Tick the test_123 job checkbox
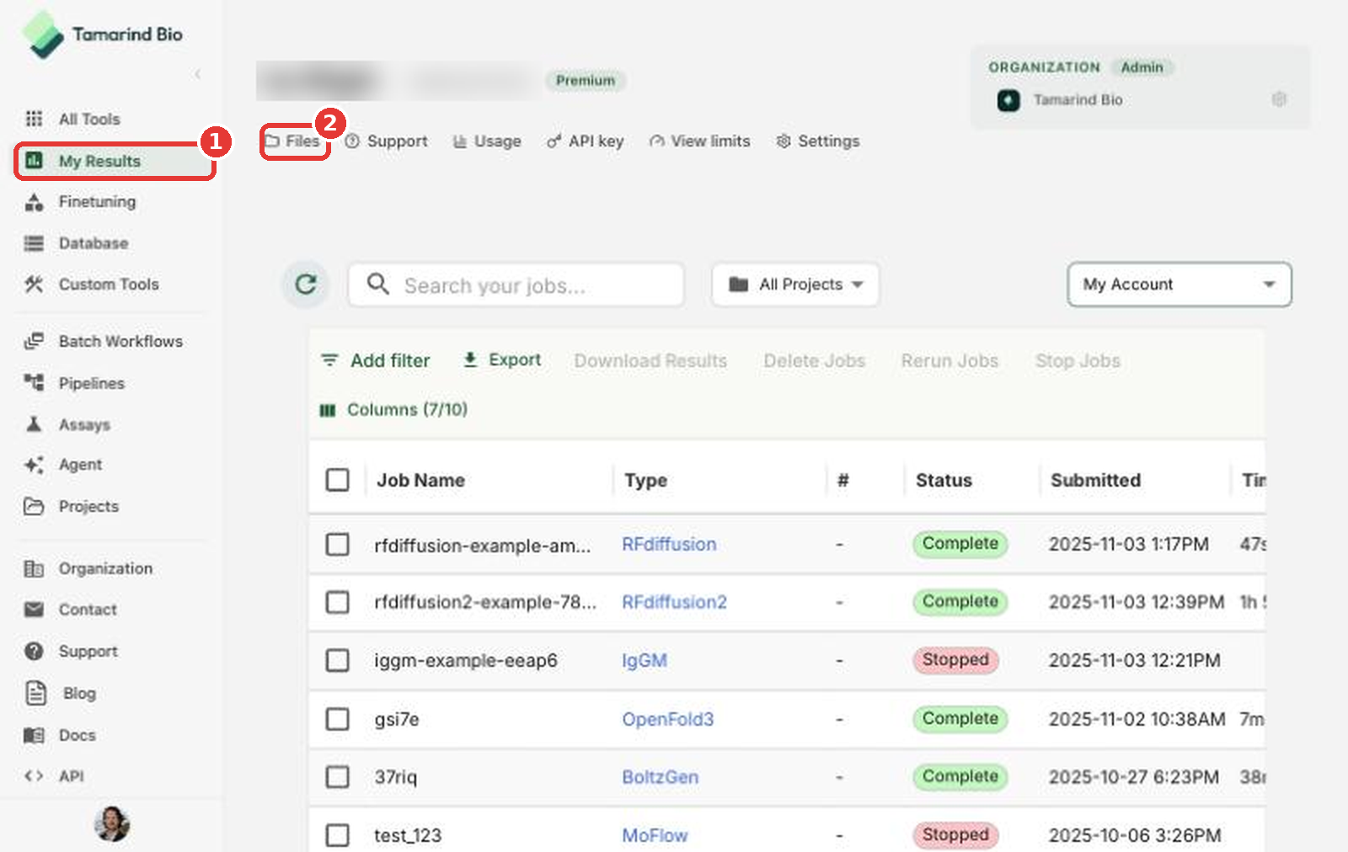 point(338,835)
